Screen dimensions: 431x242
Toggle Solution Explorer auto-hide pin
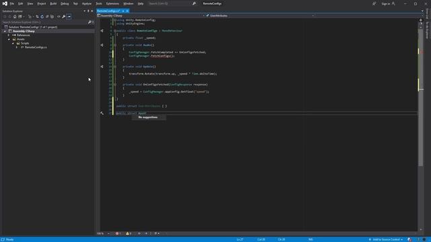(88, 11)
